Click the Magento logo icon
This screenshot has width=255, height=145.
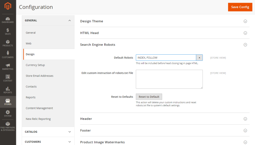click(x=8, y=7)
